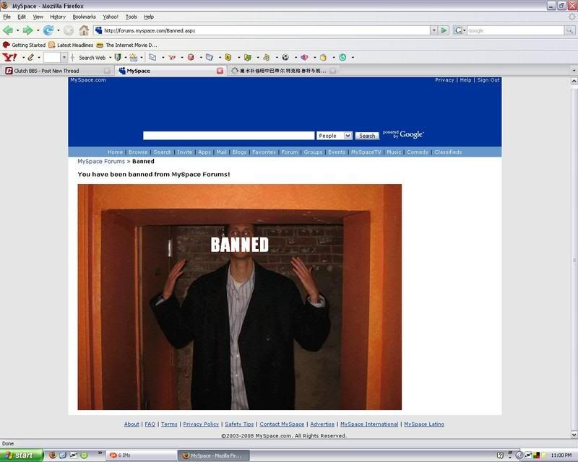This screenshot has height=462, width=578.
Task: Expand the Yahoo search box dropdown
Action: 64,57
